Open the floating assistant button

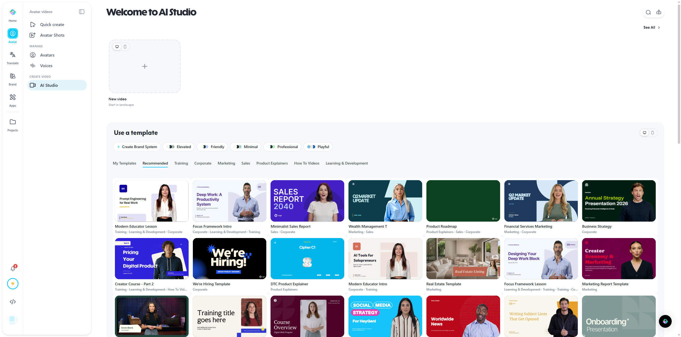[665, 321]
